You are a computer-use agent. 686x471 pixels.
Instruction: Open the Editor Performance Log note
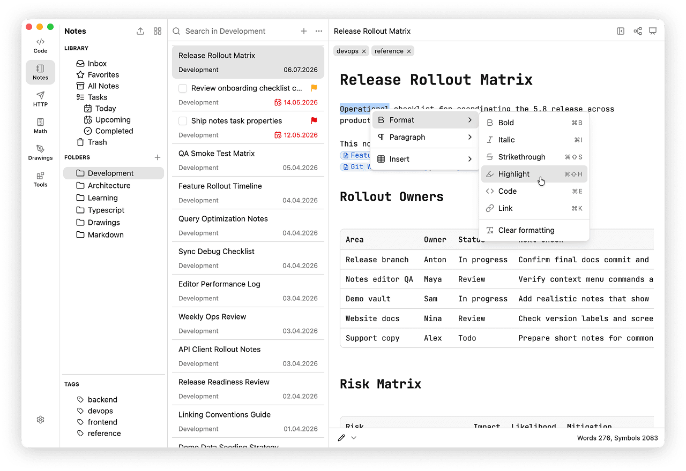click(x=248, y=291)
